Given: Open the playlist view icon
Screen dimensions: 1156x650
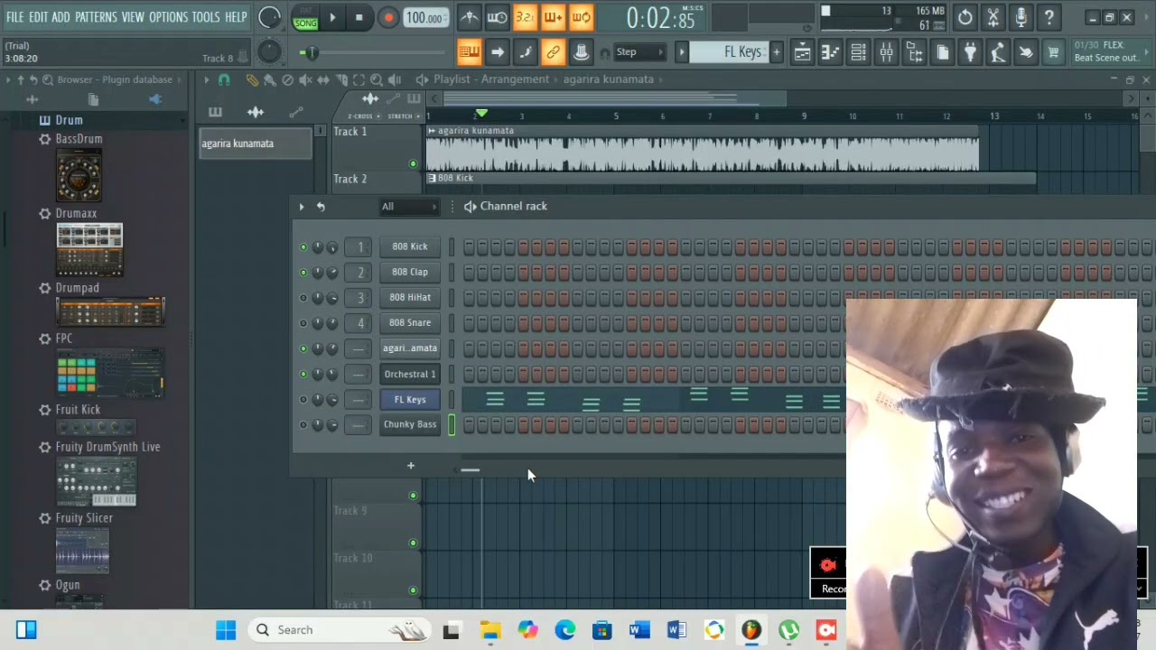Looking at the screenshot, I should pos(802,52).
